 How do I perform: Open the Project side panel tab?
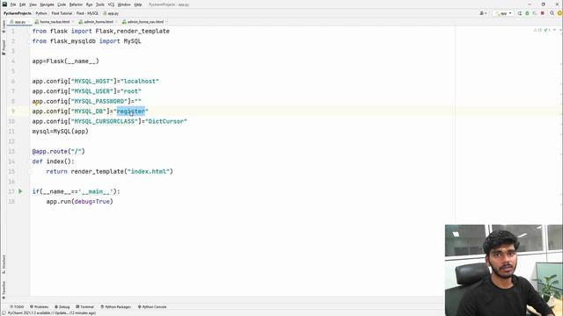click(4, 47)
